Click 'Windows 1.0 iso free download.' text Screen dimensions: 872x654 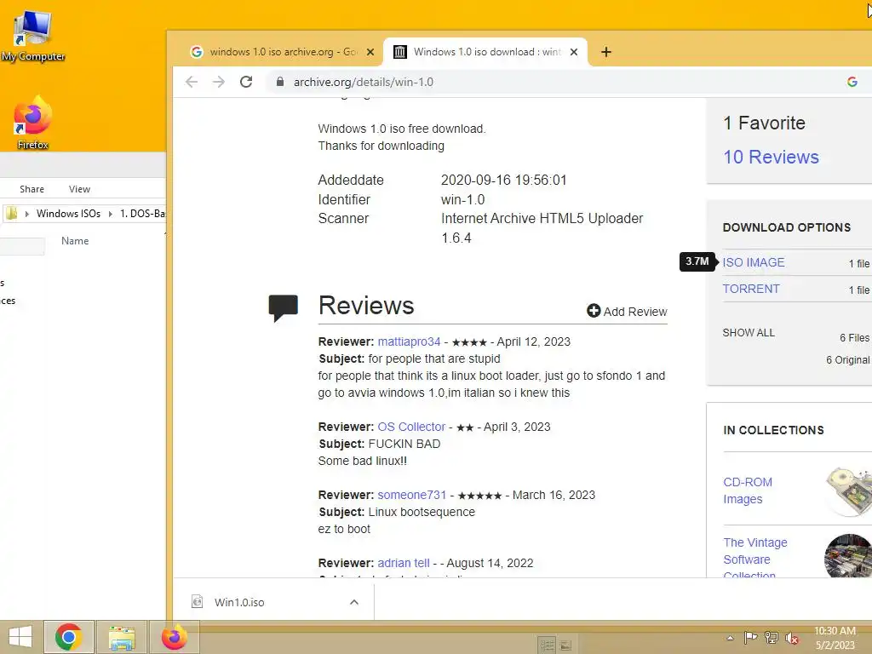tap(402, 129)
